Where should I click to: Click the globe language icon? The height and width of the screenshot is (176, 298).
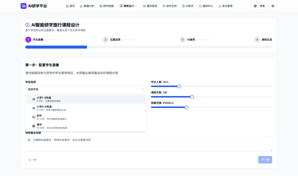point(255,6)
